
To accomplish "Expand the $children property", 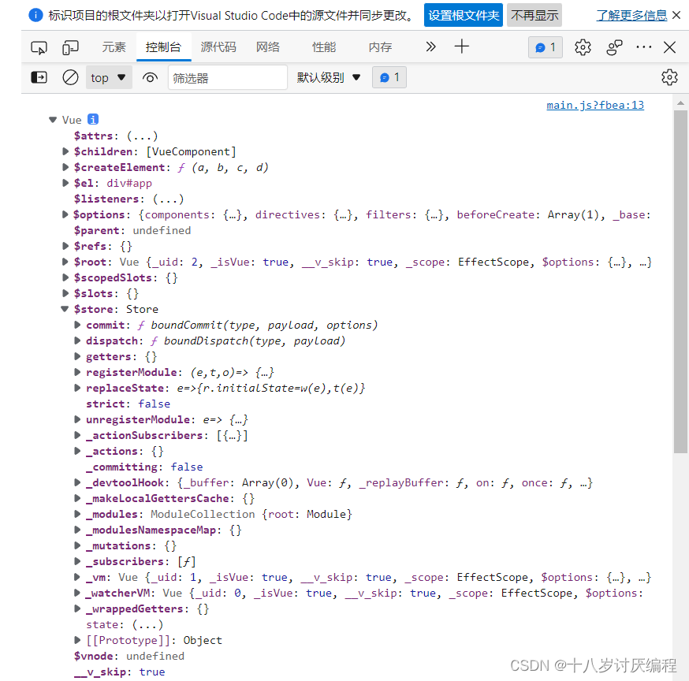I will point(65,151).
